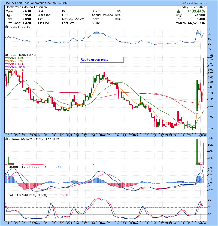
Task: Click the tallest green volume bar near 80M
Action: tap(197, 152)
